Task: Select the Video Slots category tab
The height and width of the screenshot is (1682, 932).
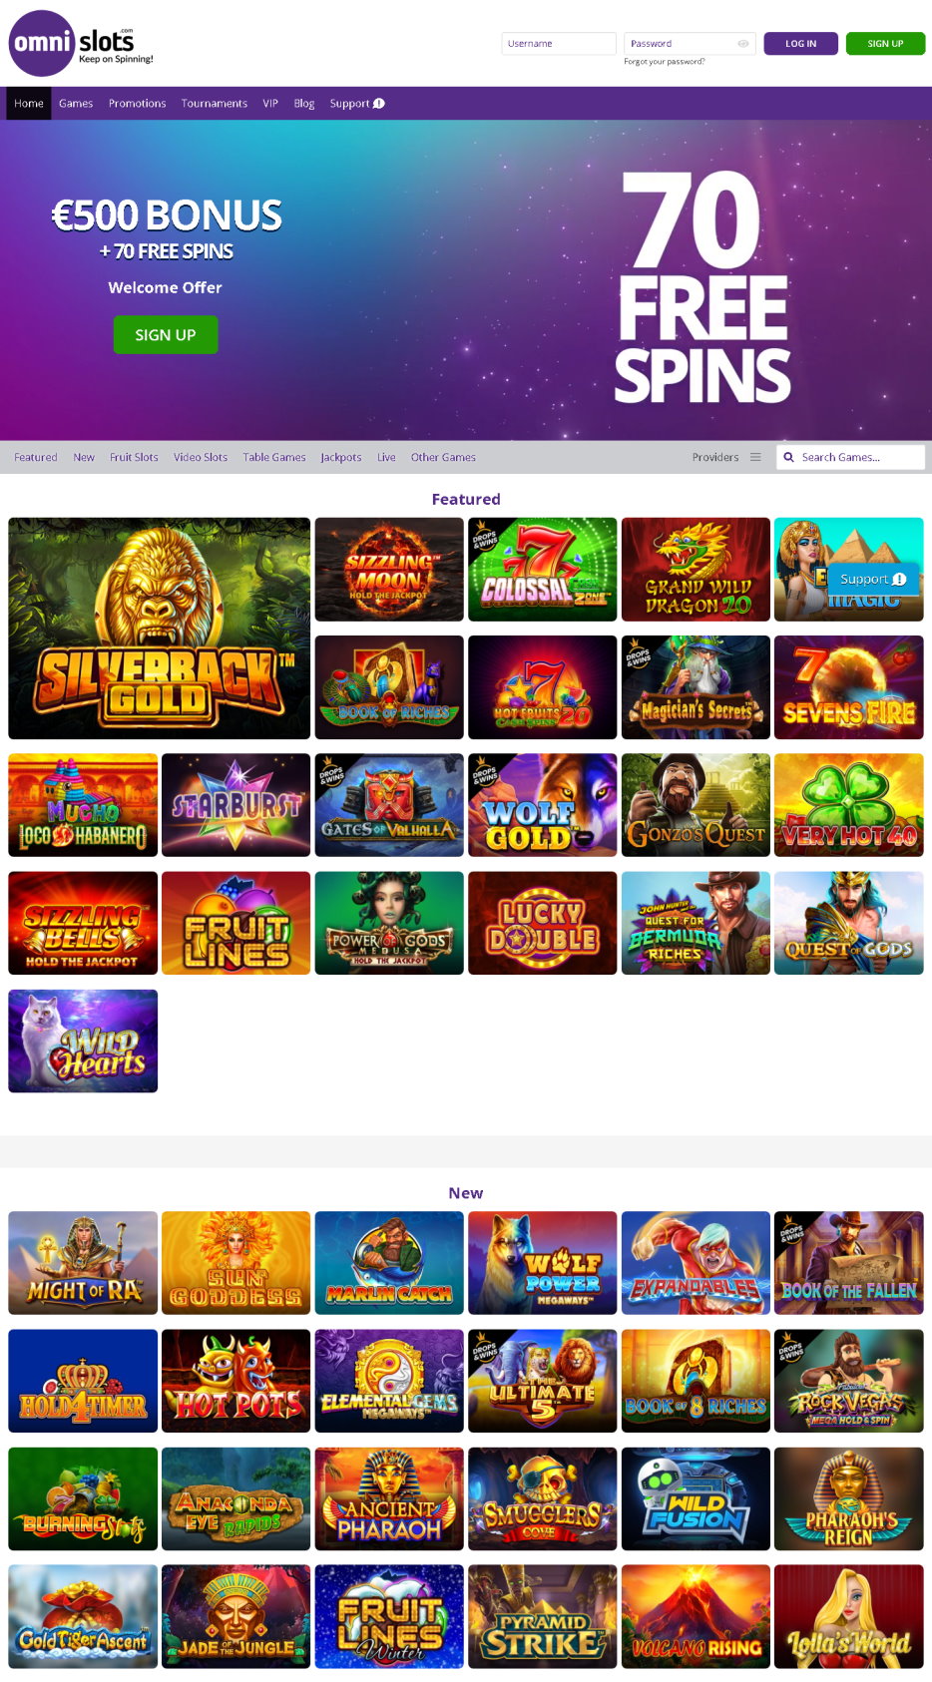Action: (x=201, y=457)
